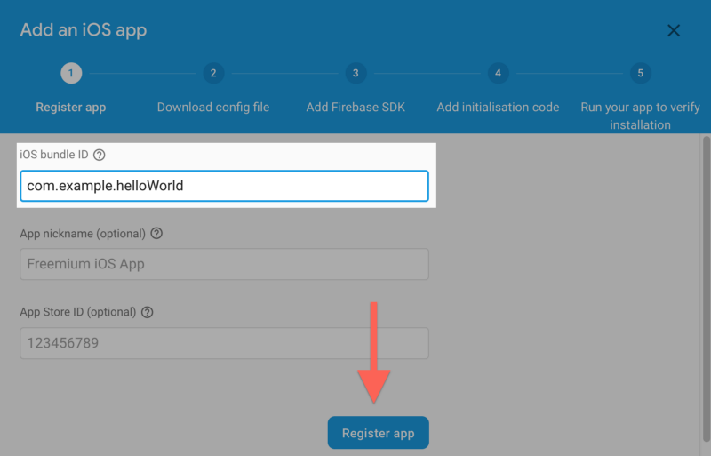Open the Add initialisation code step label

tap(498, 107)
